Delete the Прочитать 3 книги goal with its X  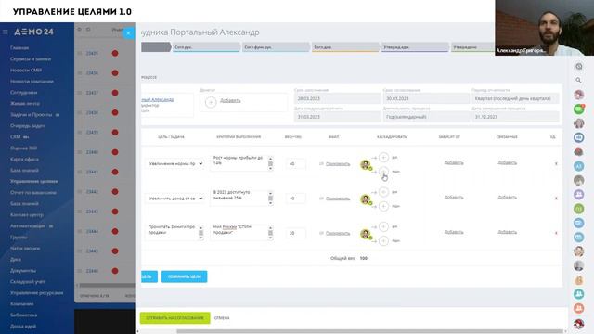pos(556,233)
